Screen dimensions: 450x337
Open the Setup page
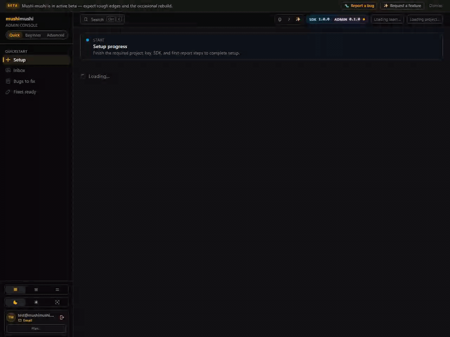coord(37,60)
